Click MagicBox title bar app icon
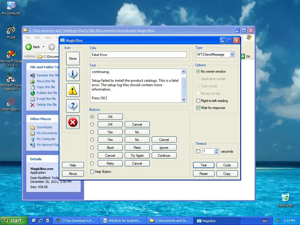The height and width of the screenshot is (225, 300). 62,40
